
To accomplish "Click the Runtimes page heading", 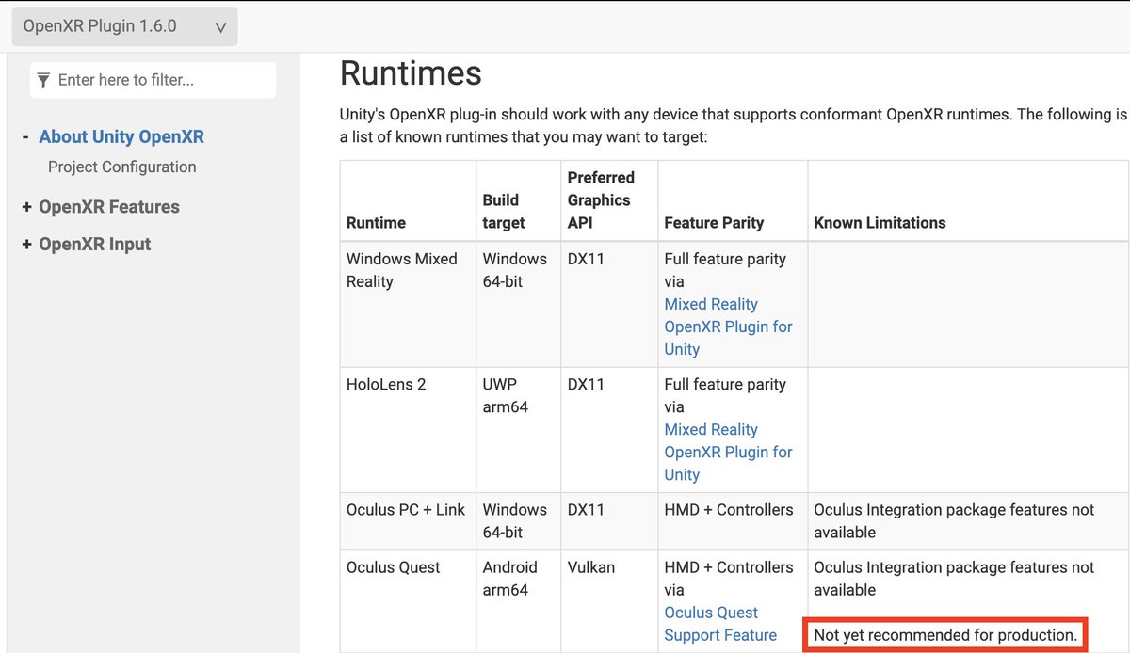I will [x=411, y=73].
